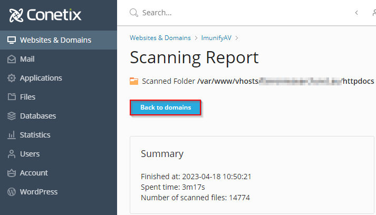Click the Websites & Domains monitor icon
The height and width of the screenshot is (215, 376).
tap(11, 40)
